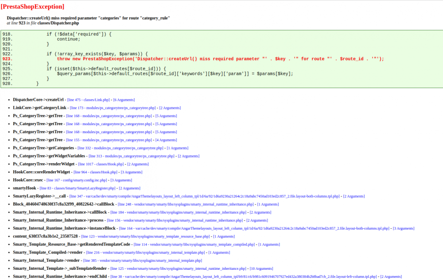The image size is (443, 280).
Task: Open line 216 smarty_internal_template.php link
Action: pos(145,253)
